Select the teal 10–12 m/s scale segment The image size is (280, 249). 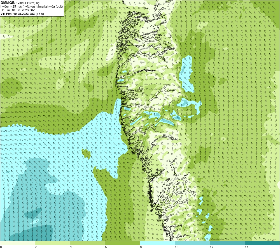(193, 243)
